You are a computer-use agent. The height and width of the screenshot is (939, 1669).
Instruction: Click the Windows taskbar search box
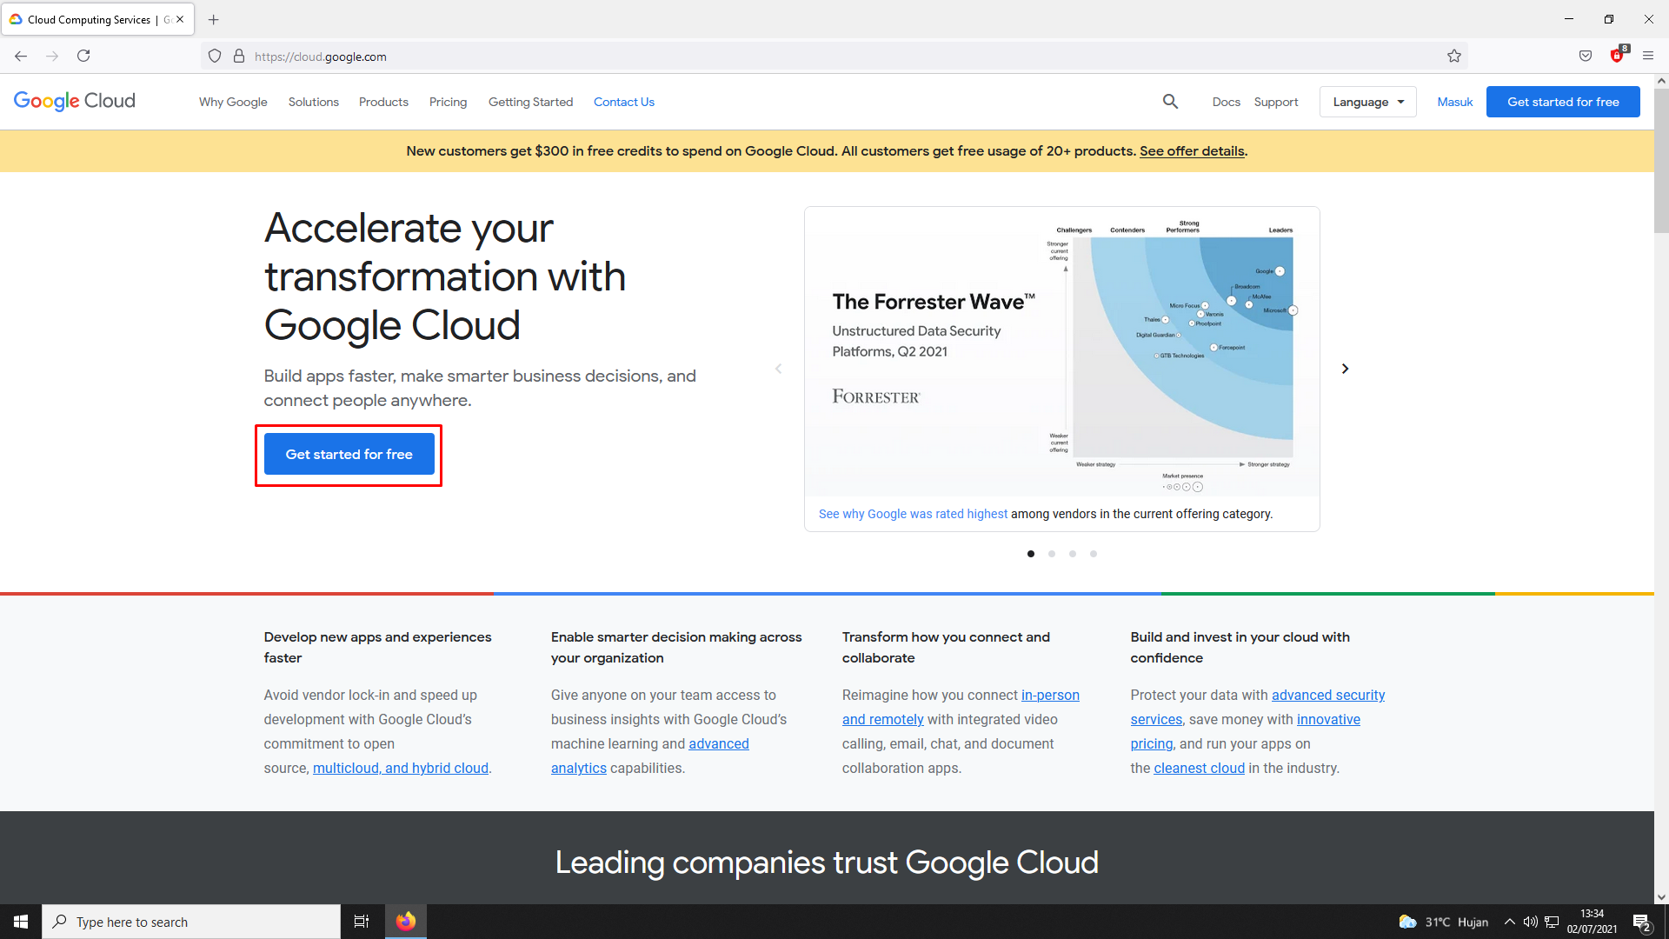191,922
